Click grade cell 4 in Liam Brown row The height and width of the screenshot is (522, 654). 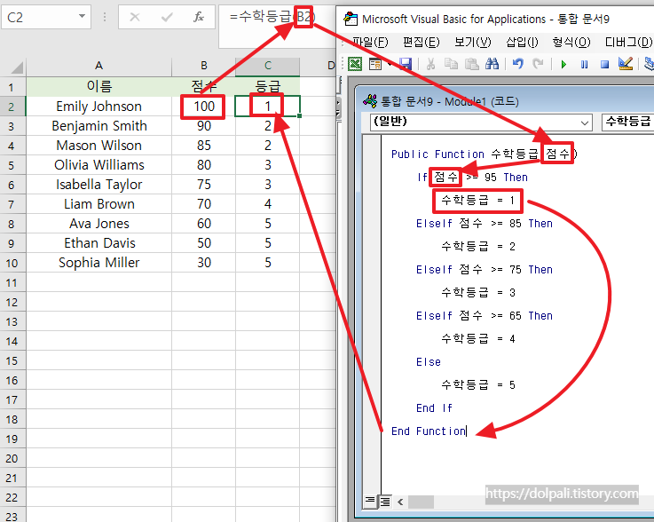(x=267, y=204)
